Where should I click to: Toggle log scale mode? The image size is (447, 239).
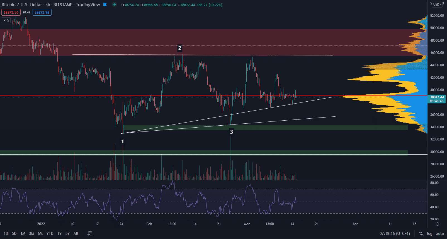tap(429, 233)
